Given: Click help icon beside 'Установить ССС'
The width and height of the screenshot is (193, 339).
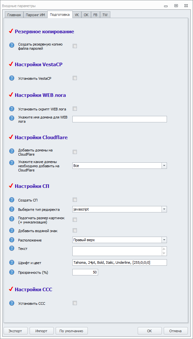Looking at the screenshot, I should pyautogui.click(x=12, y=303).
